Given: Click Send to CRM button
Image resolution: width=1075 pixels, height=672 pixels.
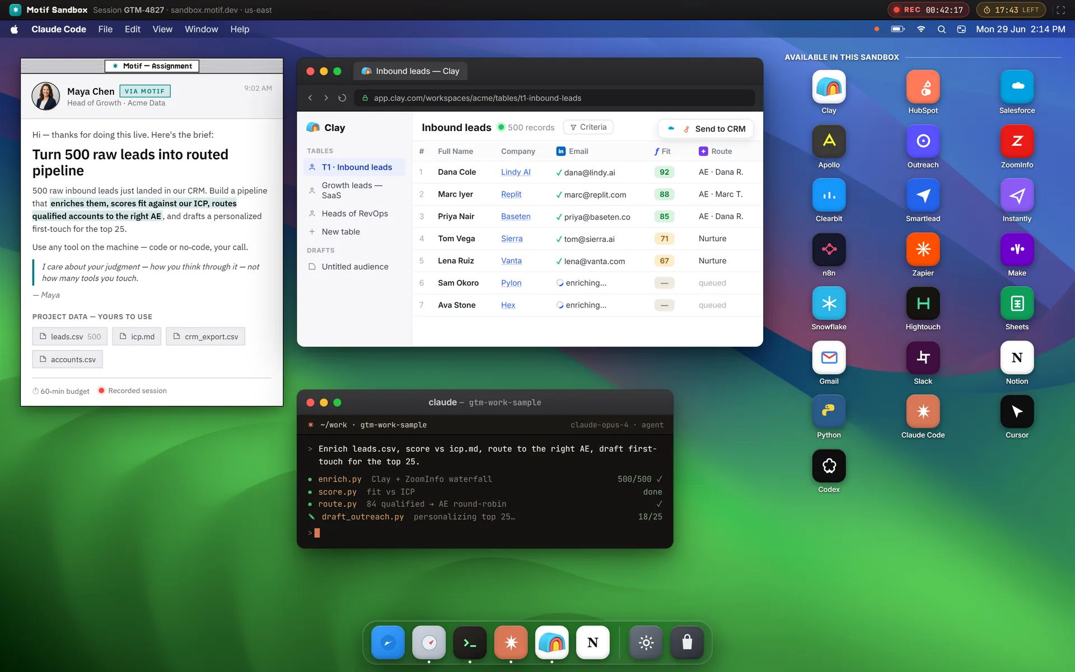Looking at the screenshot, I should pos(707,129).
